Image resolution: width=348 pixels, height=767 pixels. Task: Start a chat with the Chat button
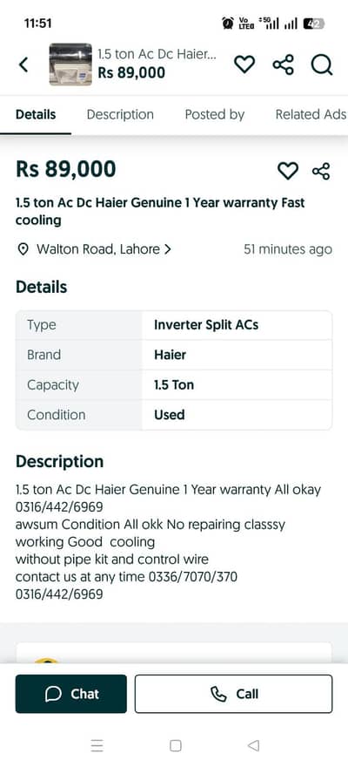click(x=71, y=694)
